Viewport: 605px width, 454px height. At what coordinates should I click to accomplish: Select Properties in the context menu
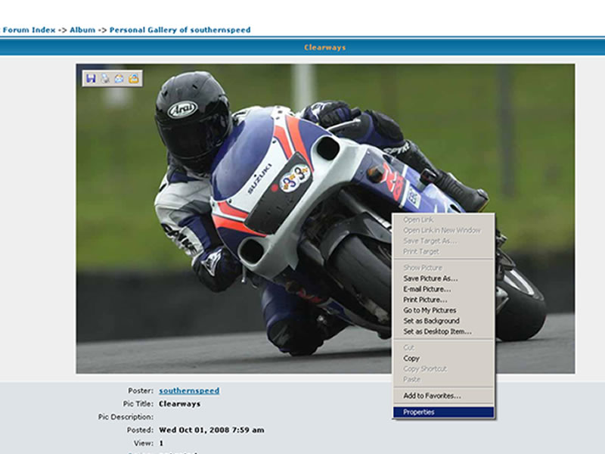pyautogui.click(x=419, y=412)
